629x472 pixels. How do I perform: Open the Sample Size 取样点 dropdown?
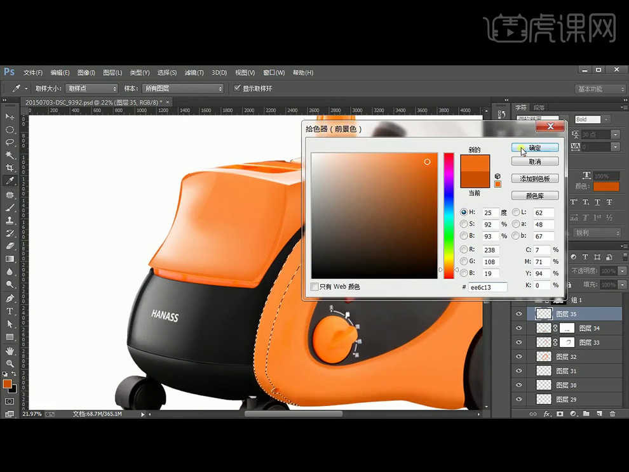pyautogui.click(x=92, y=89)
